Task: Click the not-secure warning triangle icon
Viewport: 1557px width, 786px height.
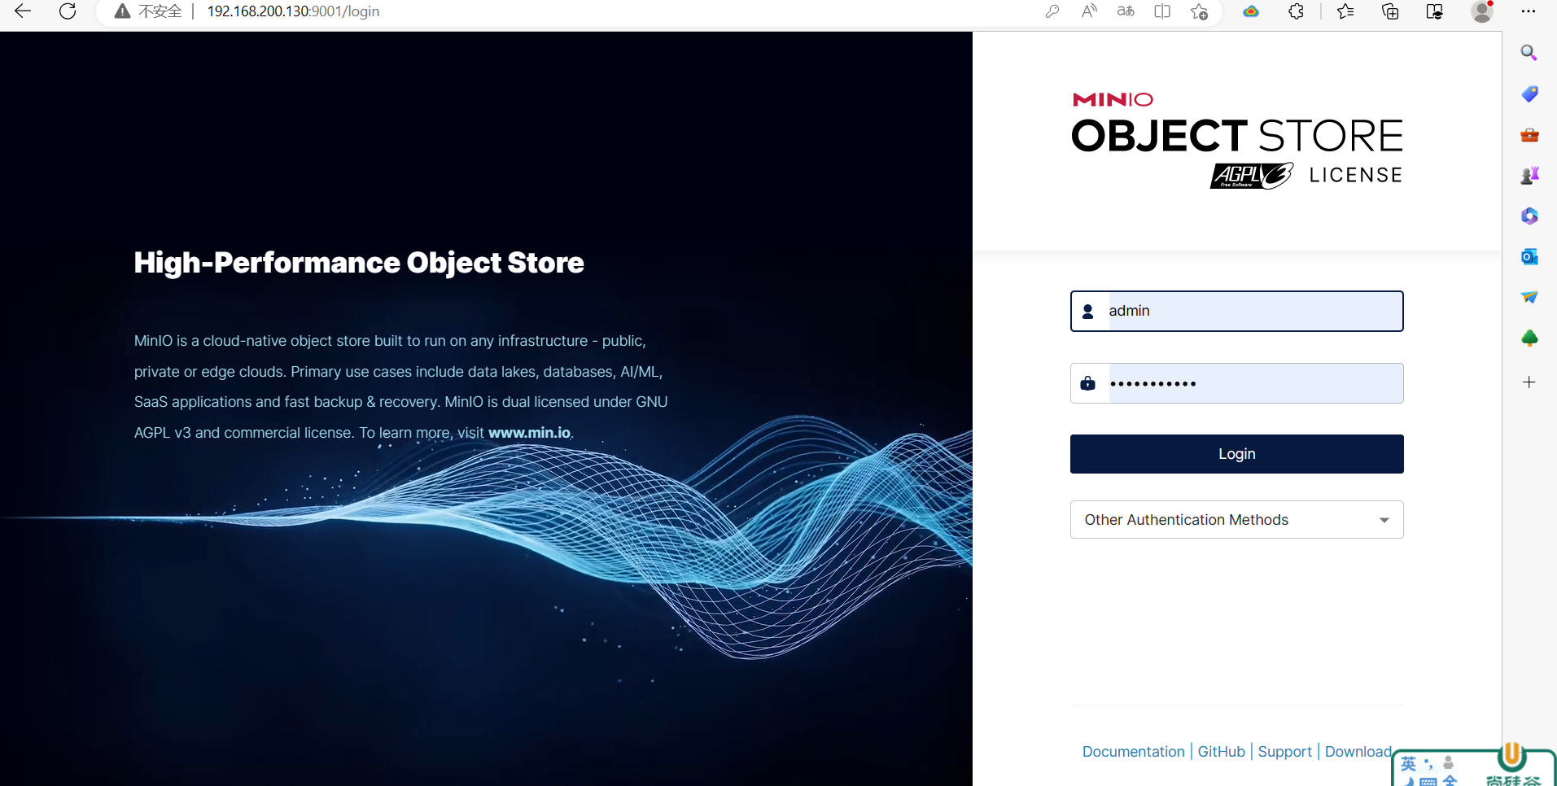Action: pyautogui.click(x=122, y=11)
